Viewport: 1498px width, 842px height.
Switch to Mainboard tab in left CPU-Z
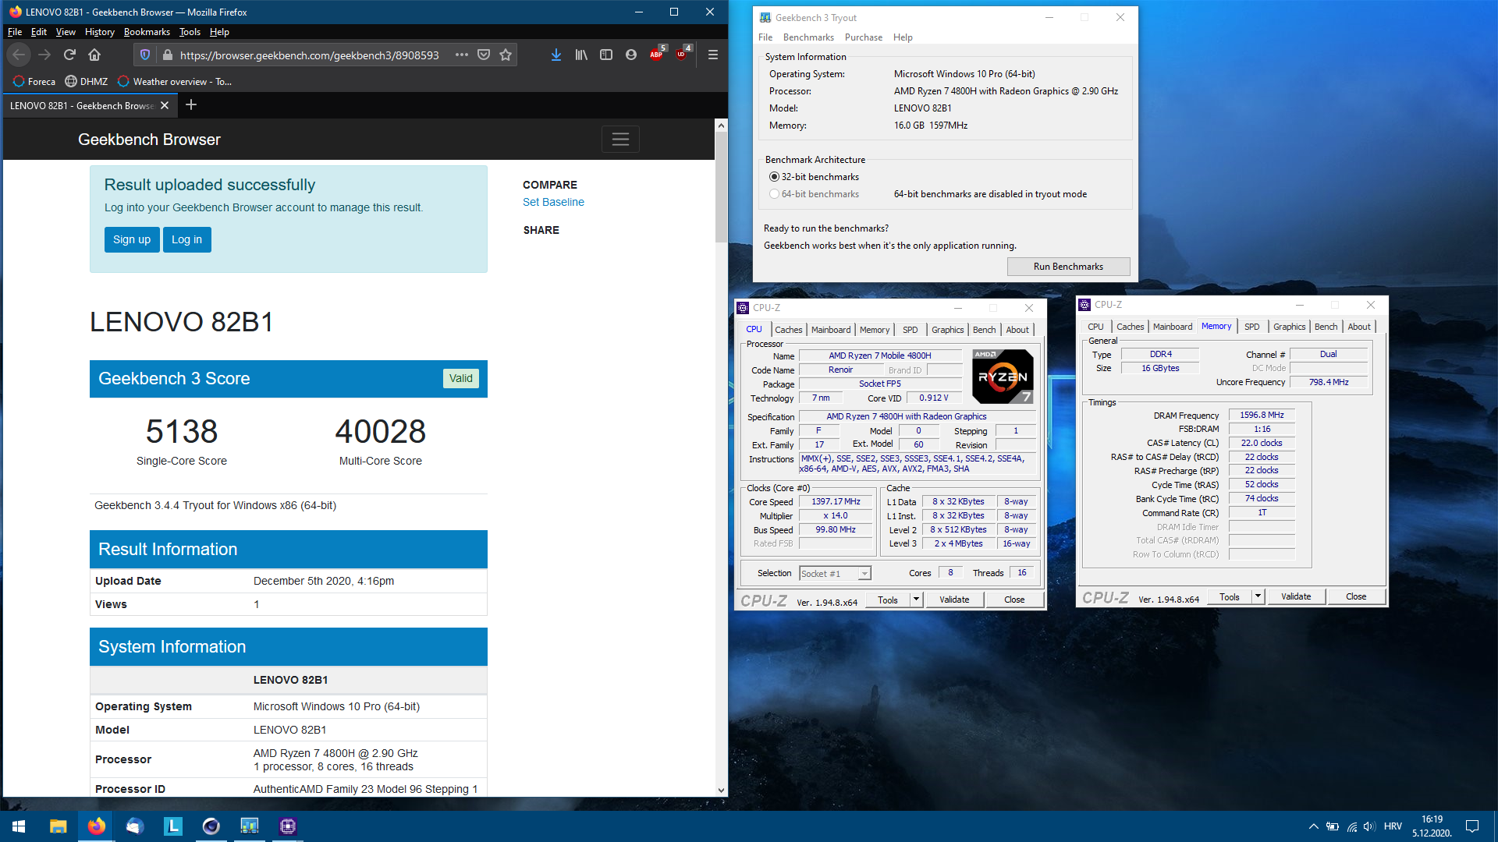pos(831,330)
